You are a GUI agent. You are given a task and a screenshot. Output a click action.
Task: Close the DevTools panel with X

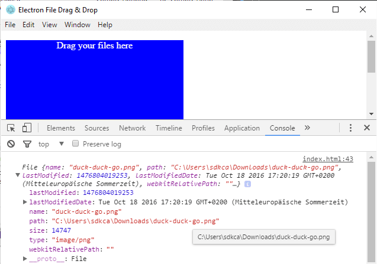click(x=366, y=128)
